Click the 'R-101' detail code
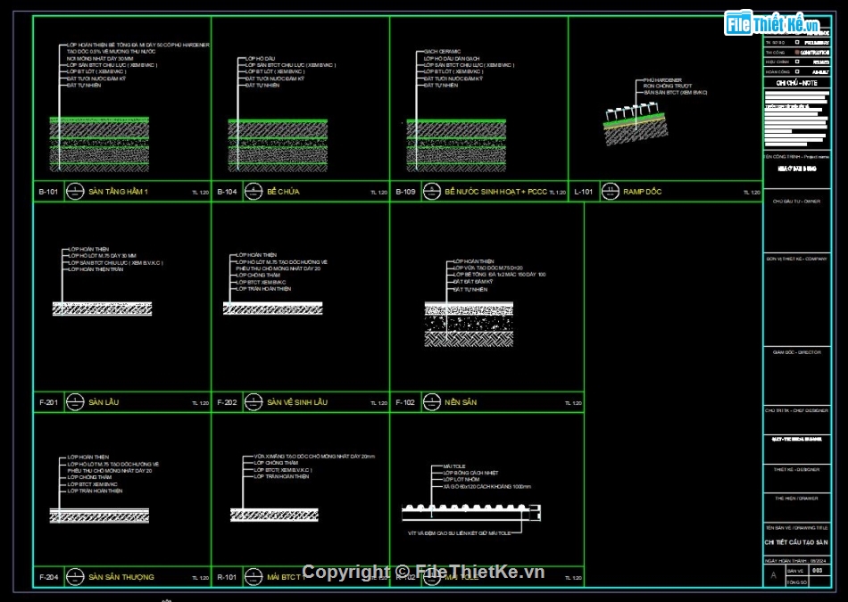 point(227,577)
